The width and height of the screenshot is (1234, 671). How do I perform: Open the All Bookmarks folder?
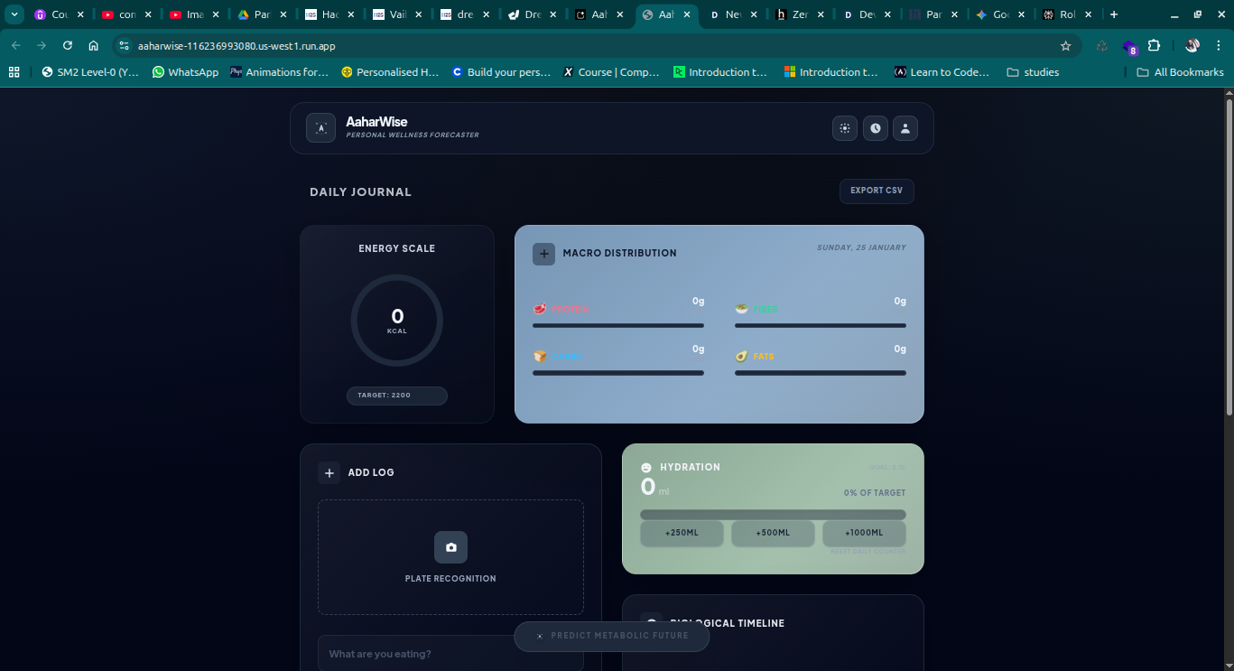tap(1180, 72)
